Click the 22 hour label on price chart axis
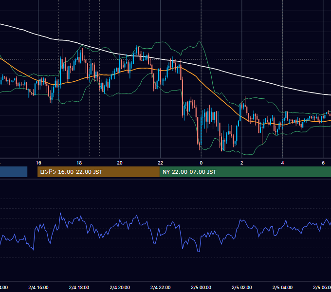This screenshot has height=292, width=331. click(161, 163)
